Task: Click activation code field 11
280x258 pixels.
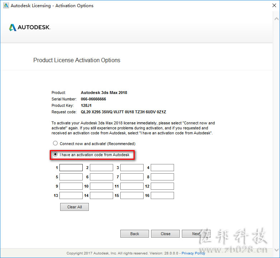Action: point(132,186)
